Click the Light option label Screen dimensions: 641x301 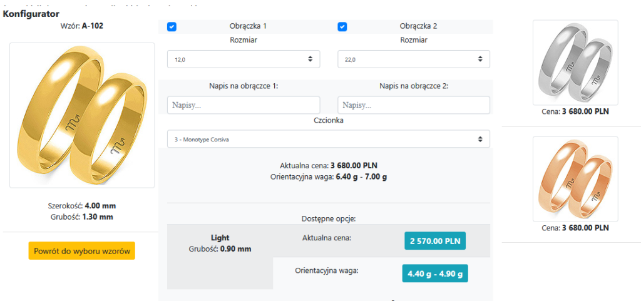[220, 238]
